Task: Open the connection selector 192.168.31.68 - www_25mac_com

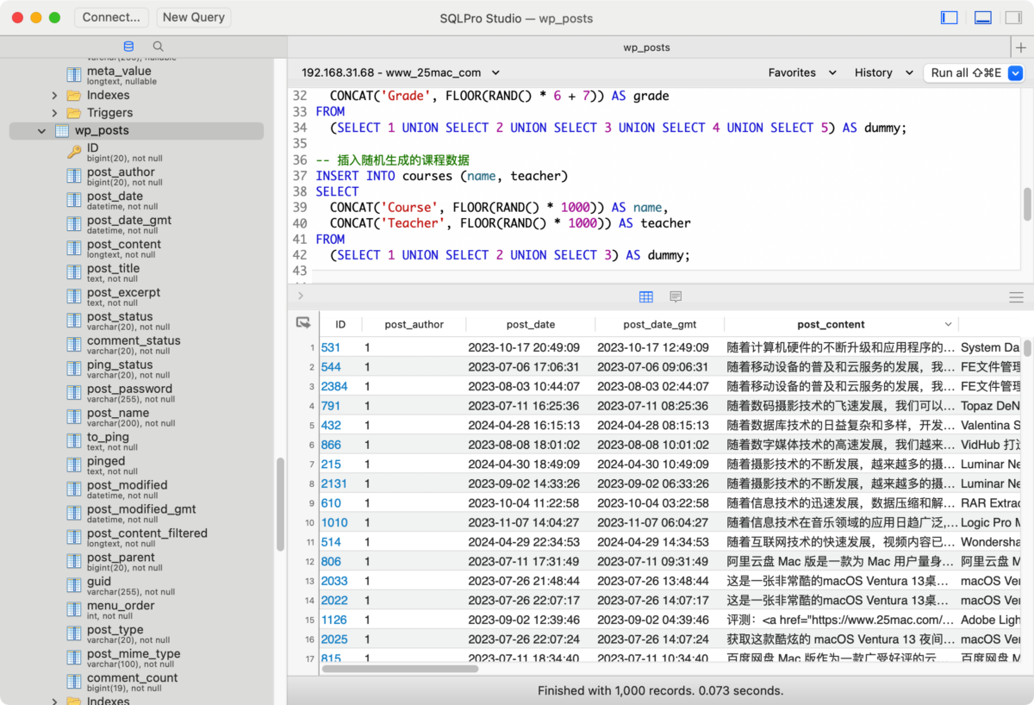Action: 401,73
